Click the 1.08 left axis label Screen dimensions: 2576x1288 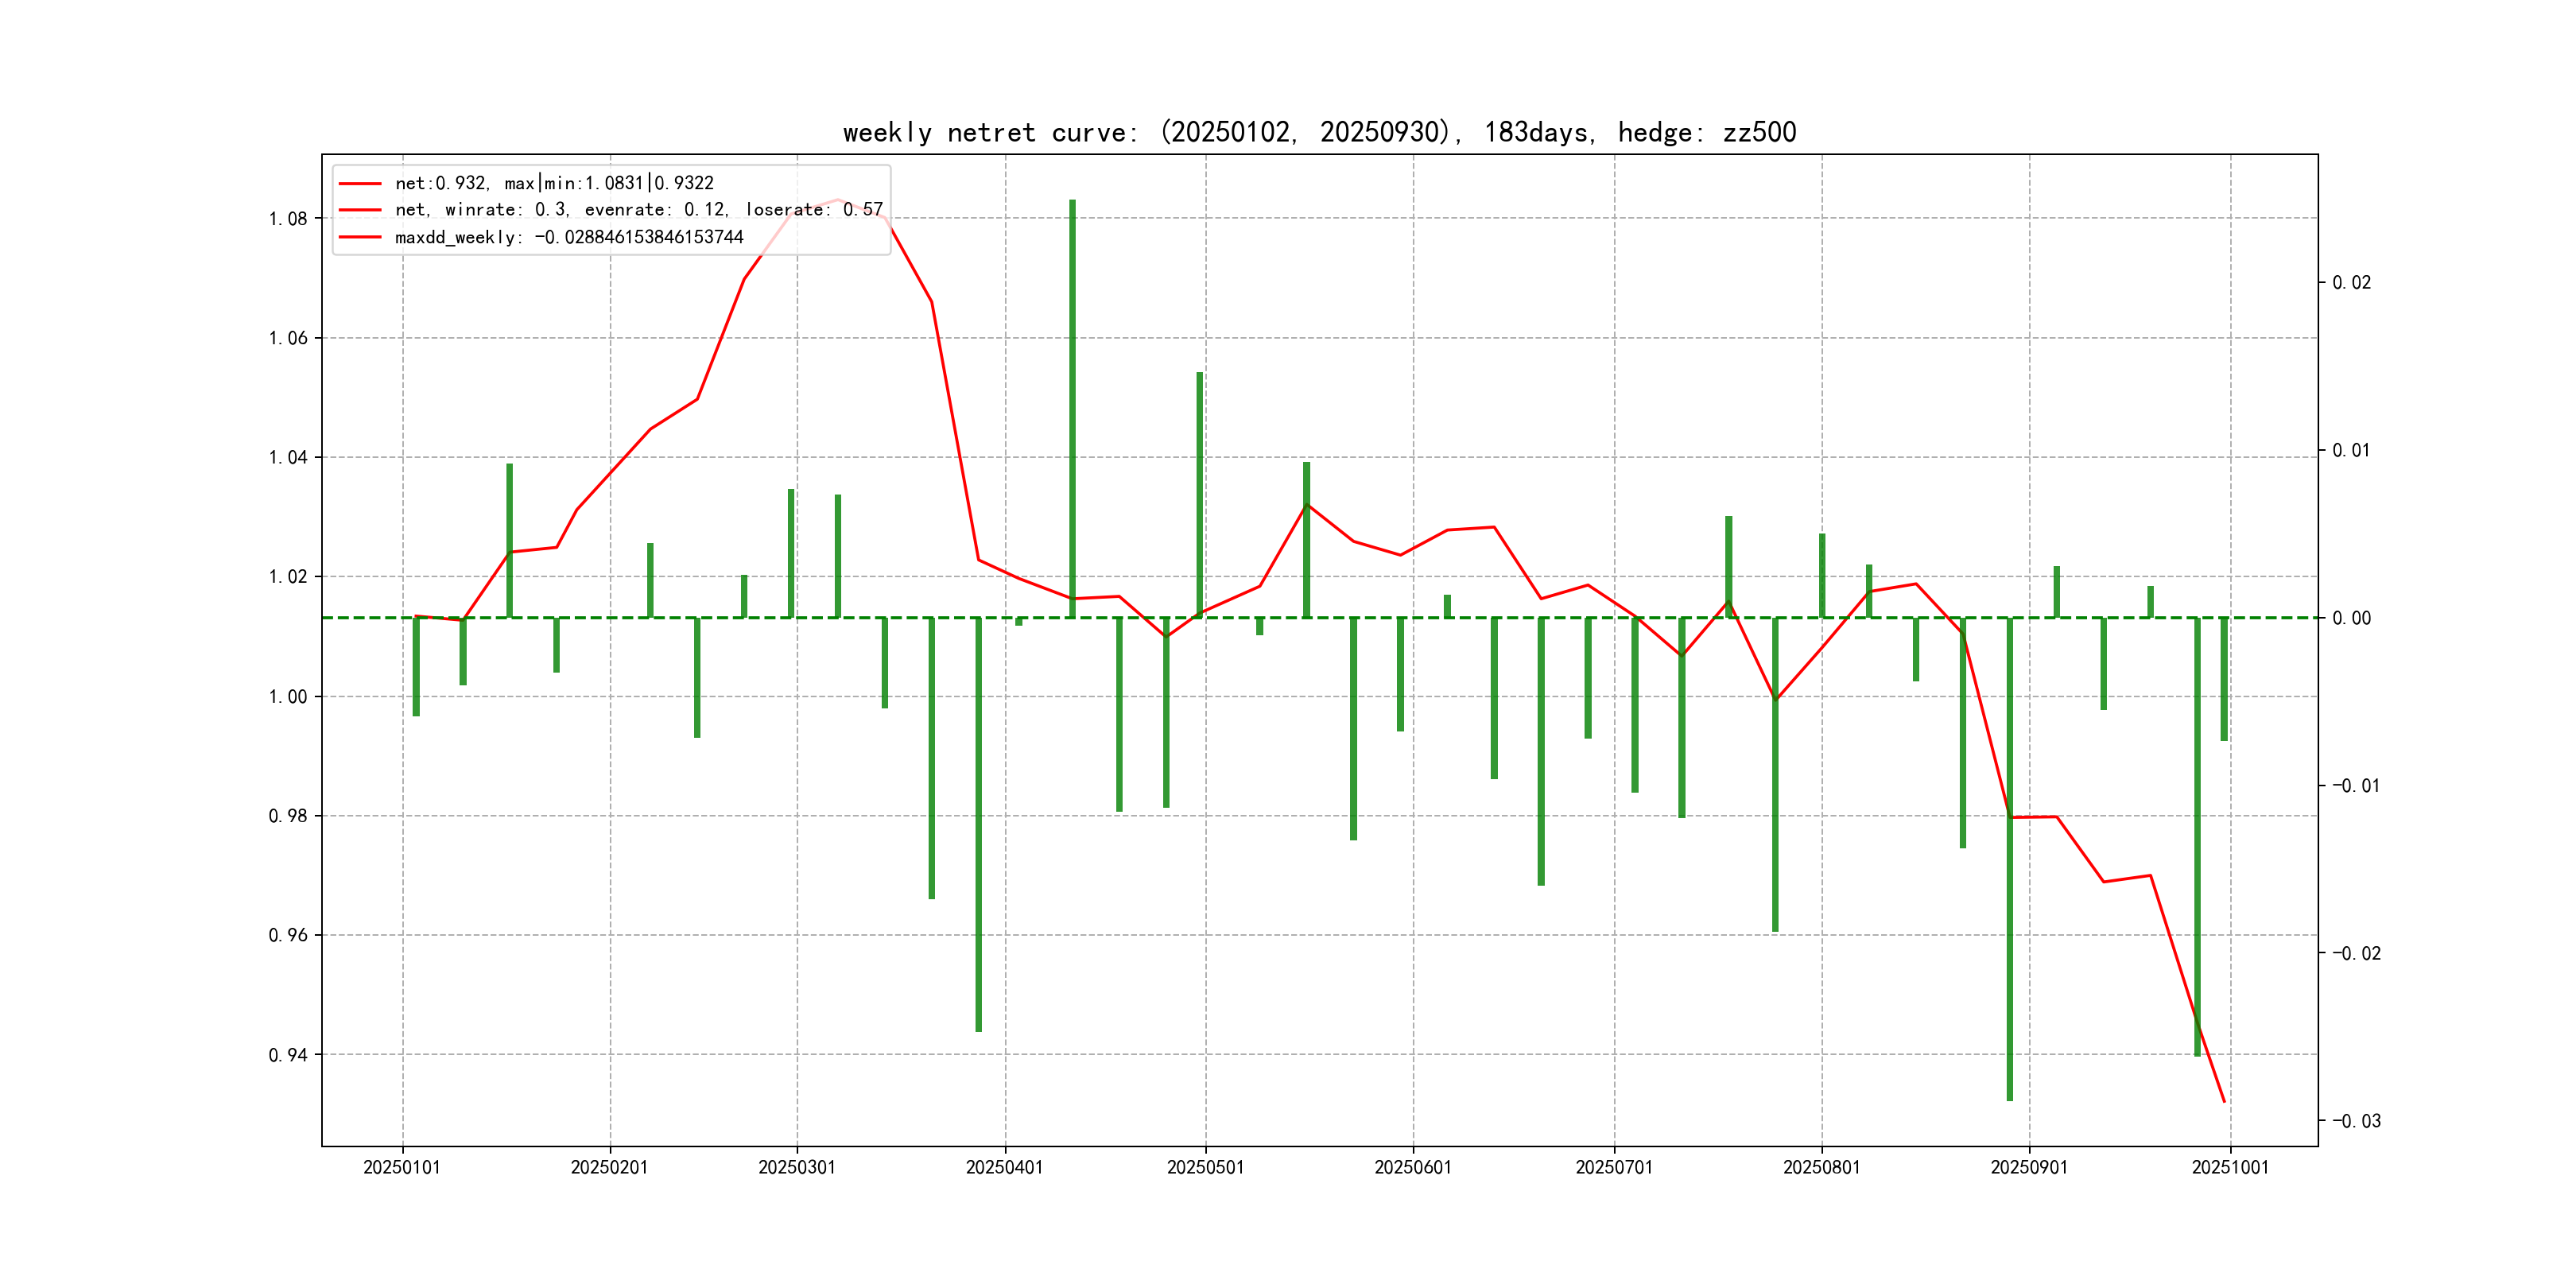tap(288, 219)
